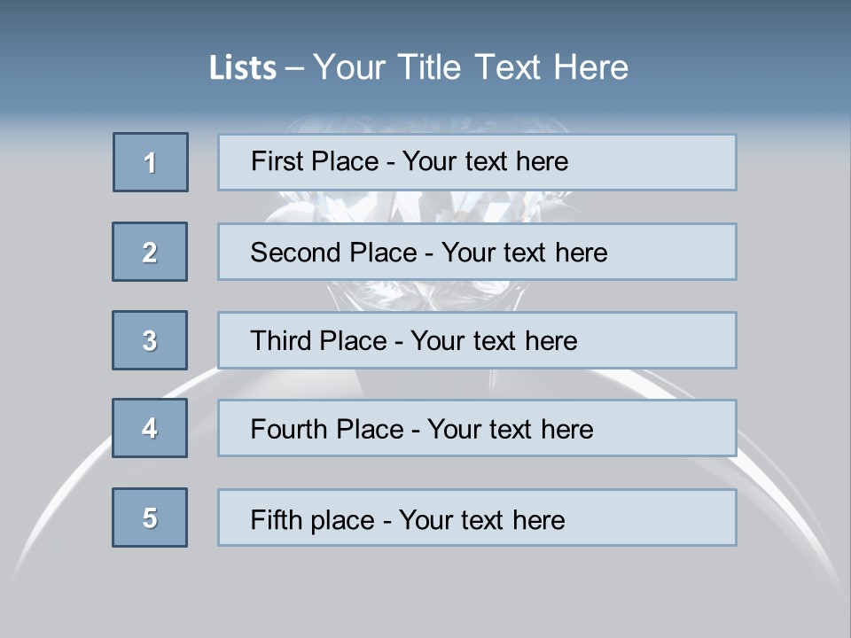Image resolution: width=851 pixels, height=638 pixels.
Task: Select the "Your Title Text Here" title text
Action: click(471, 67)
